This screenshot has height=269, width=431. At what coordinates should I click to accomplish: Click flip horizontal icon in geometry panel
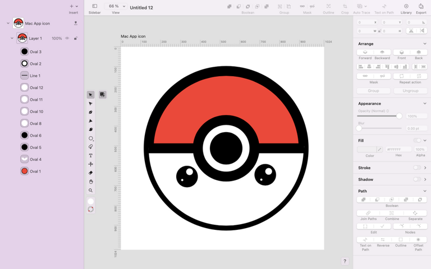[411, 31]
